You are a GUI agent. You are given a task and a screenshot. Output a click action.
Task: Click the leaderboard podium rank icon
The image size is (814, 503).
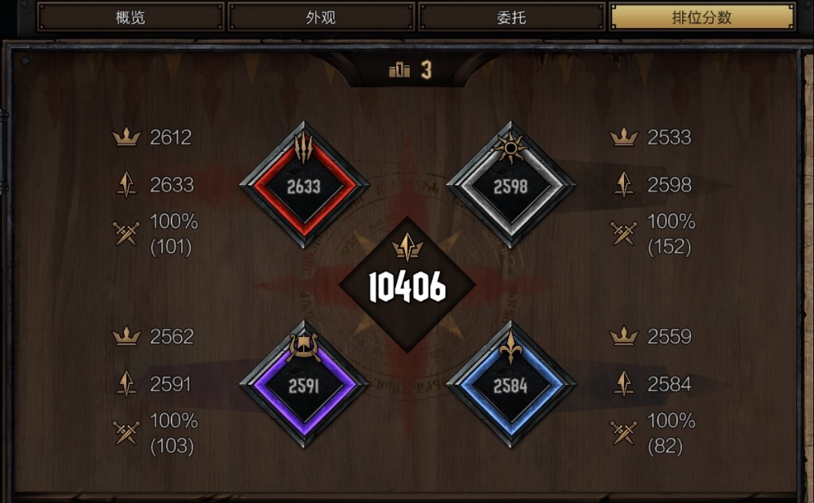point(400,69)
